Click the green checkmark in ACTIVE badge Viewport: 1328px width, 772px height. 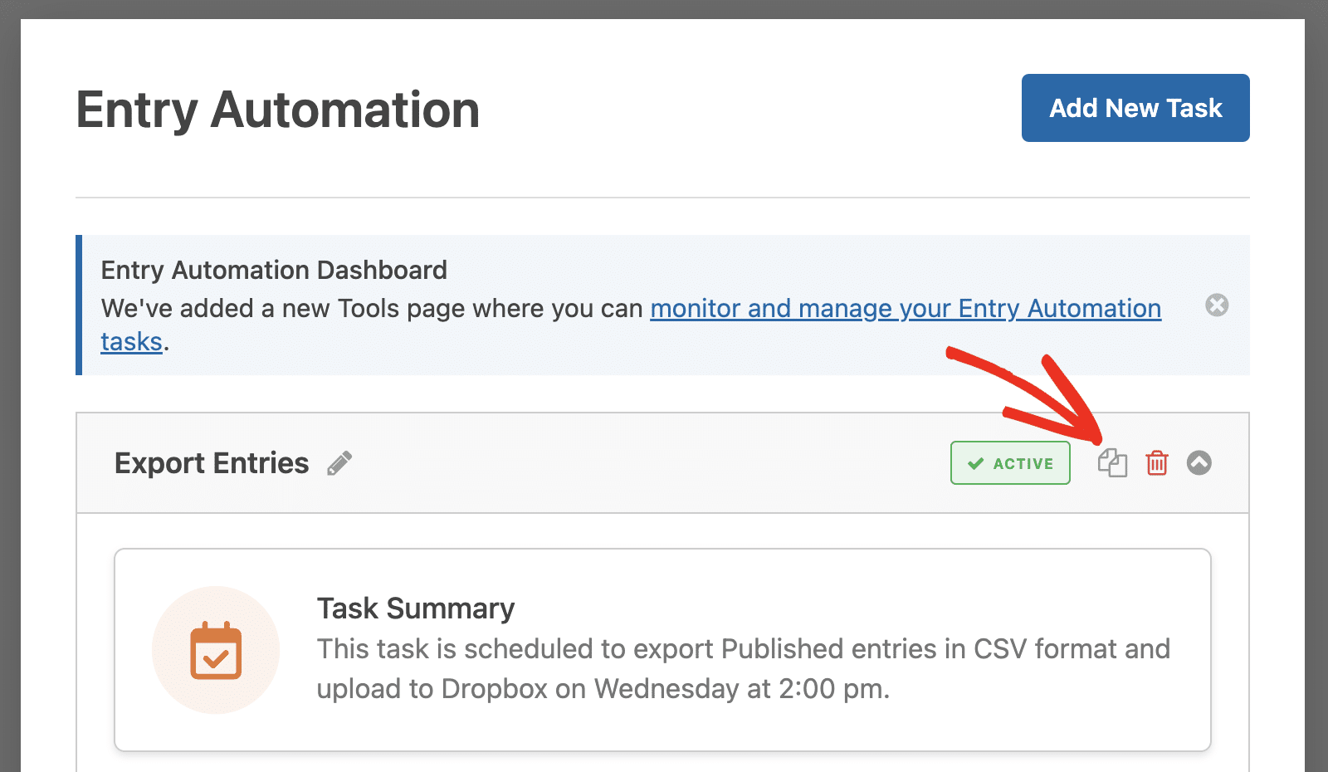coord(976,463)
